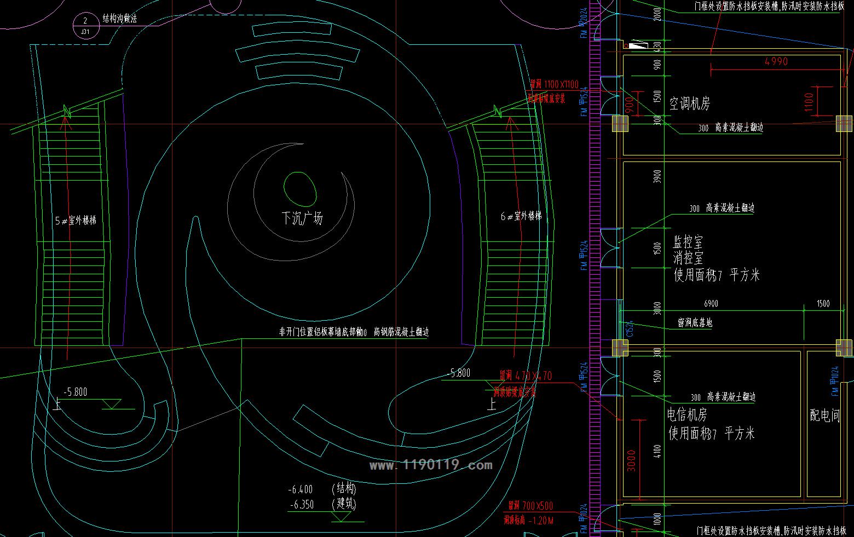Click the yellow column beside 空调机房 left wall

pos(620,124)
